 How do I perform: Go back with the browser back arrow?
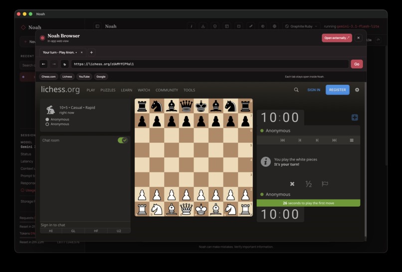[x=43, y=64]
